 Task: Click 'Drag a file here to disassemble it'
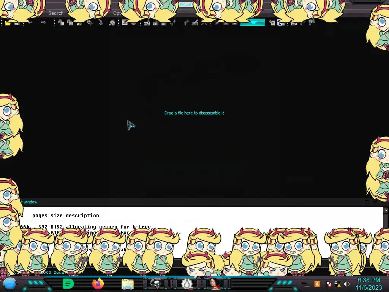tap(194, 113)
